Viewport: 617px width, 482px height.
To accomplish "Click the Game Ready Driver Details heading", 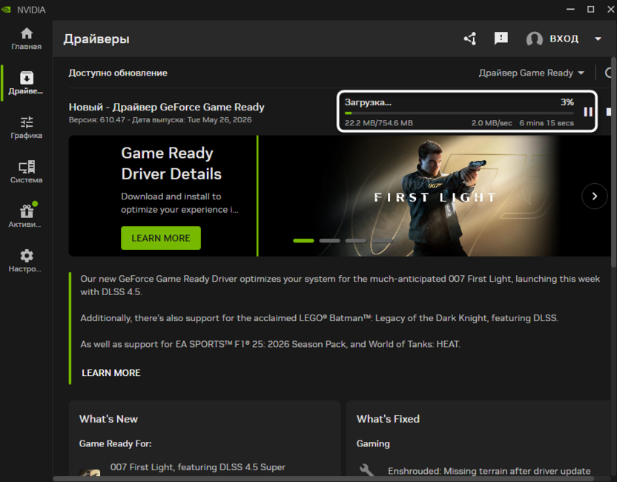I will (171, 163).
